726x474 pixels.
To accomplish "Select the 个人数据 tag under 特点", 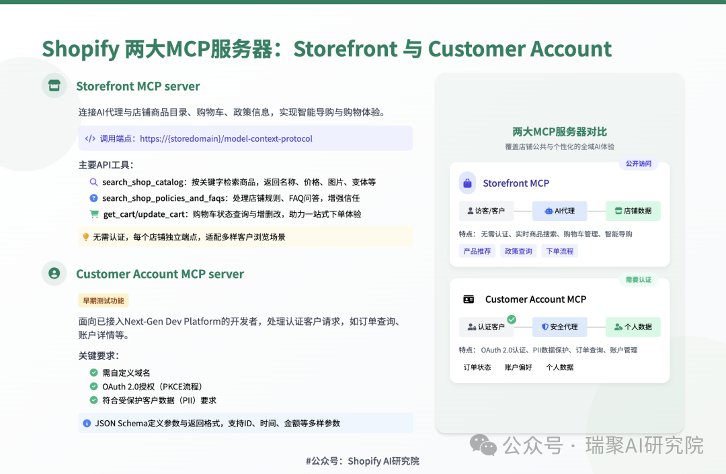I will tap(560, 367).
